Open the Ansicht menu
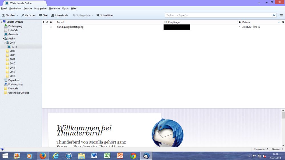Screen dimensions: 285x160 click(x=28, y=9)
